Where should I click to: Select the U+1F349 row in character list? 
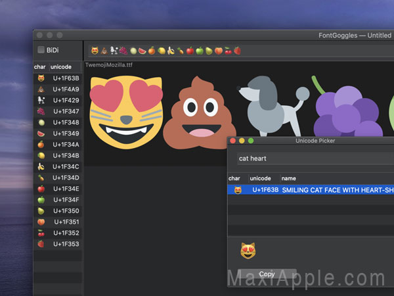pyautogui.click(x=58, y=134)
